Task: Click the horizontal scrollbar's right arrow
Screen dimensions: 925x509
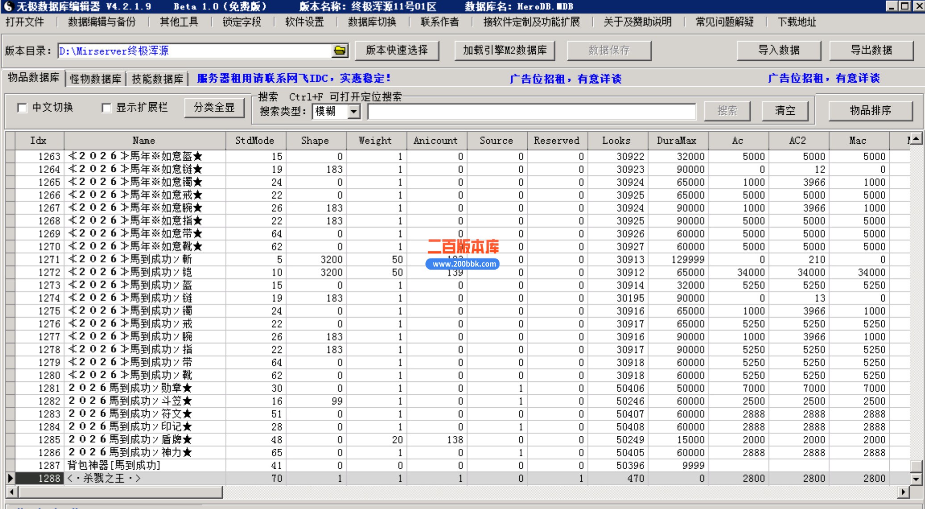Action: (x=903, y=492)
